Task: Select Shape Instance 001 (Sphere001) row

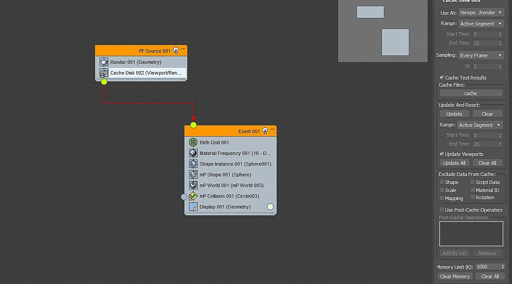Action: (231, 164)
